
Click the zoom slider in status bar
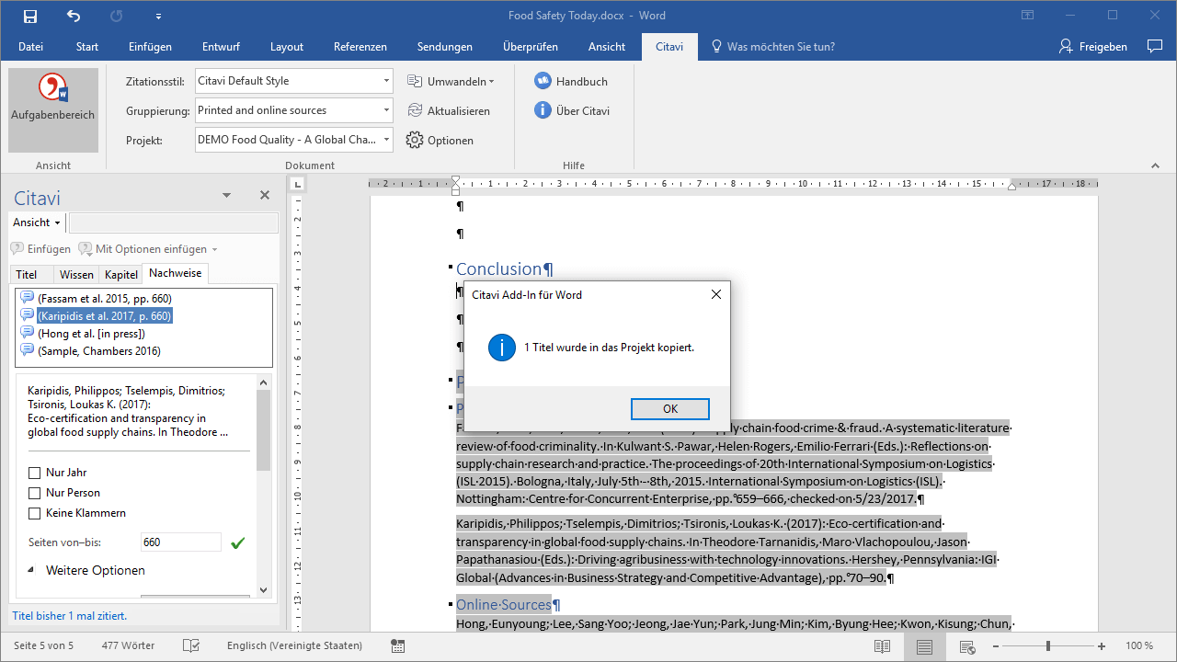tap(1047, 646)
